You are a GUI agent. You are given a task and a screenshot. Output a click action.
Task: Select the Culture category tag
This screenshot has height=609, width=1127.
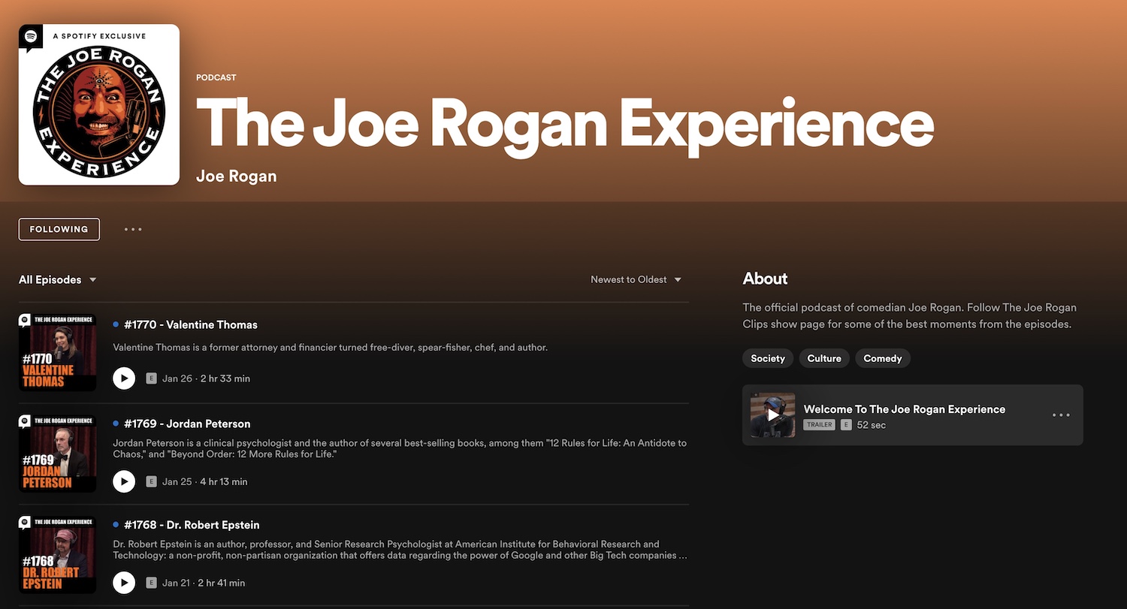[824, 358]
